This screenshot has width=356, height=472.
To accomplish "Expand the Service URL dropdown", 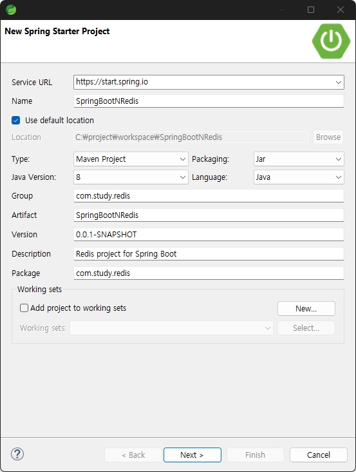I will click(338, 82).
